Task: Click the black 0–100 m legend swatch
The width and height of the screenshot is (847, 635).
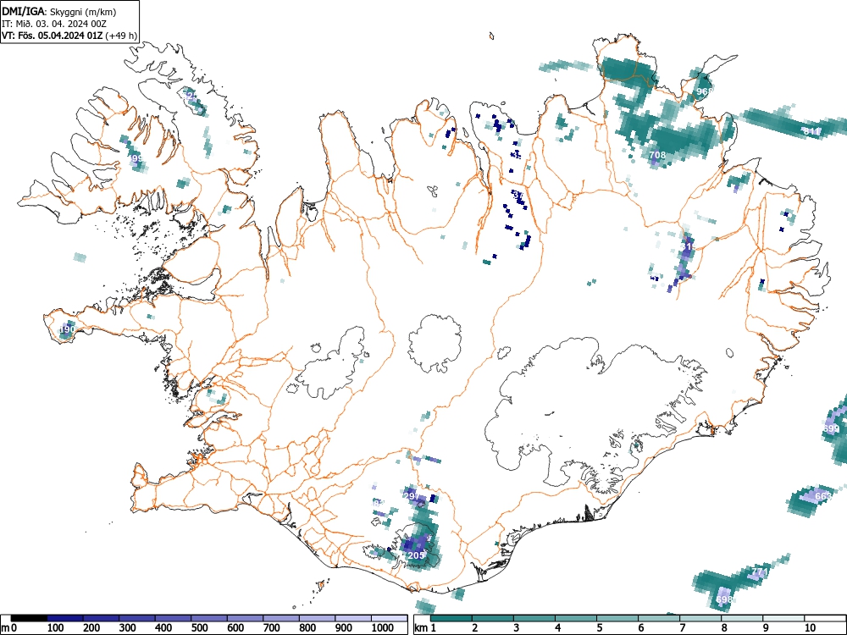Action: (29, 618)
